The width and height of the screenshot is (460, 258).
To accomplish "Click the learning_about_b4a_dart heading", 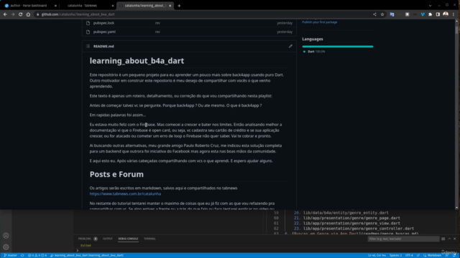I will coord(137,61).
